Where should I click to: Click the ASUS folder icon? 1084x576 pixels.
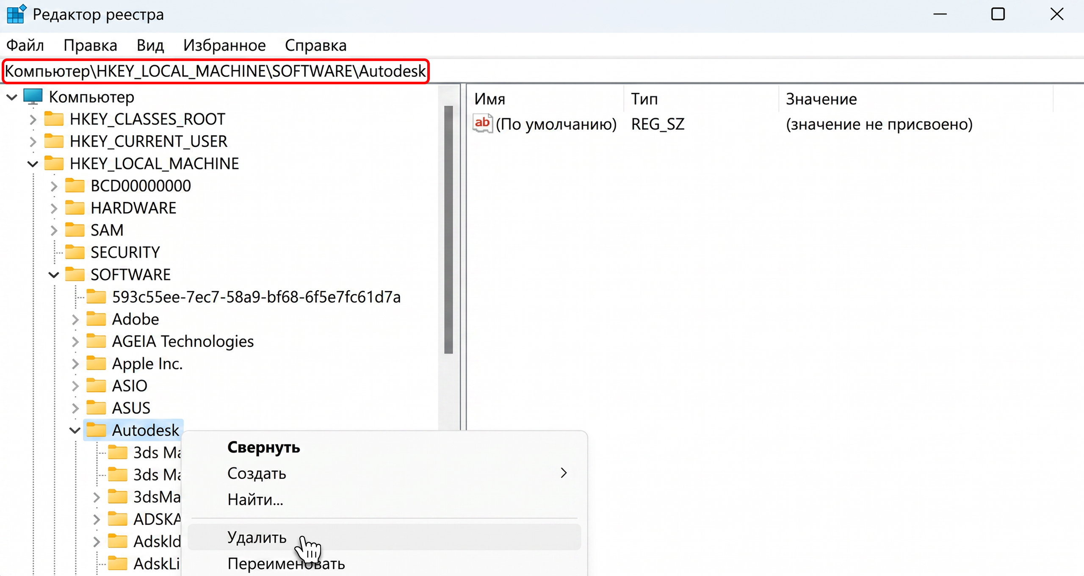point(96,408)
